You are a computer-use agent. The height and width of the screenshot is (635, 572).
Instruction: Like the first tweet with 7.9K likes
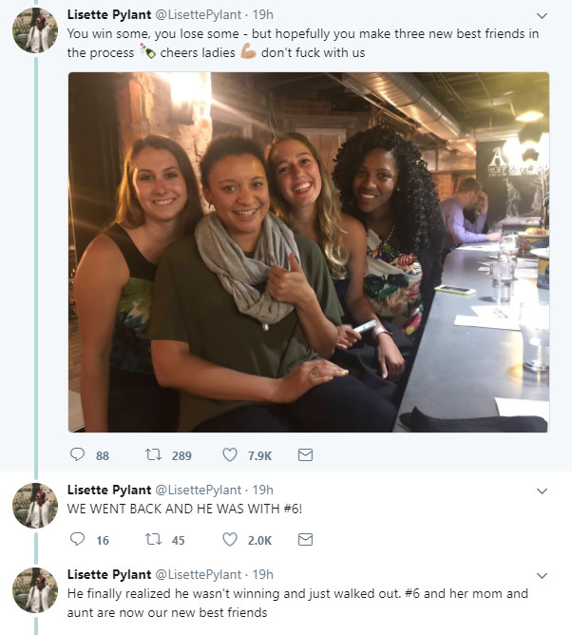pyautogui.click(x=229, y=455)
